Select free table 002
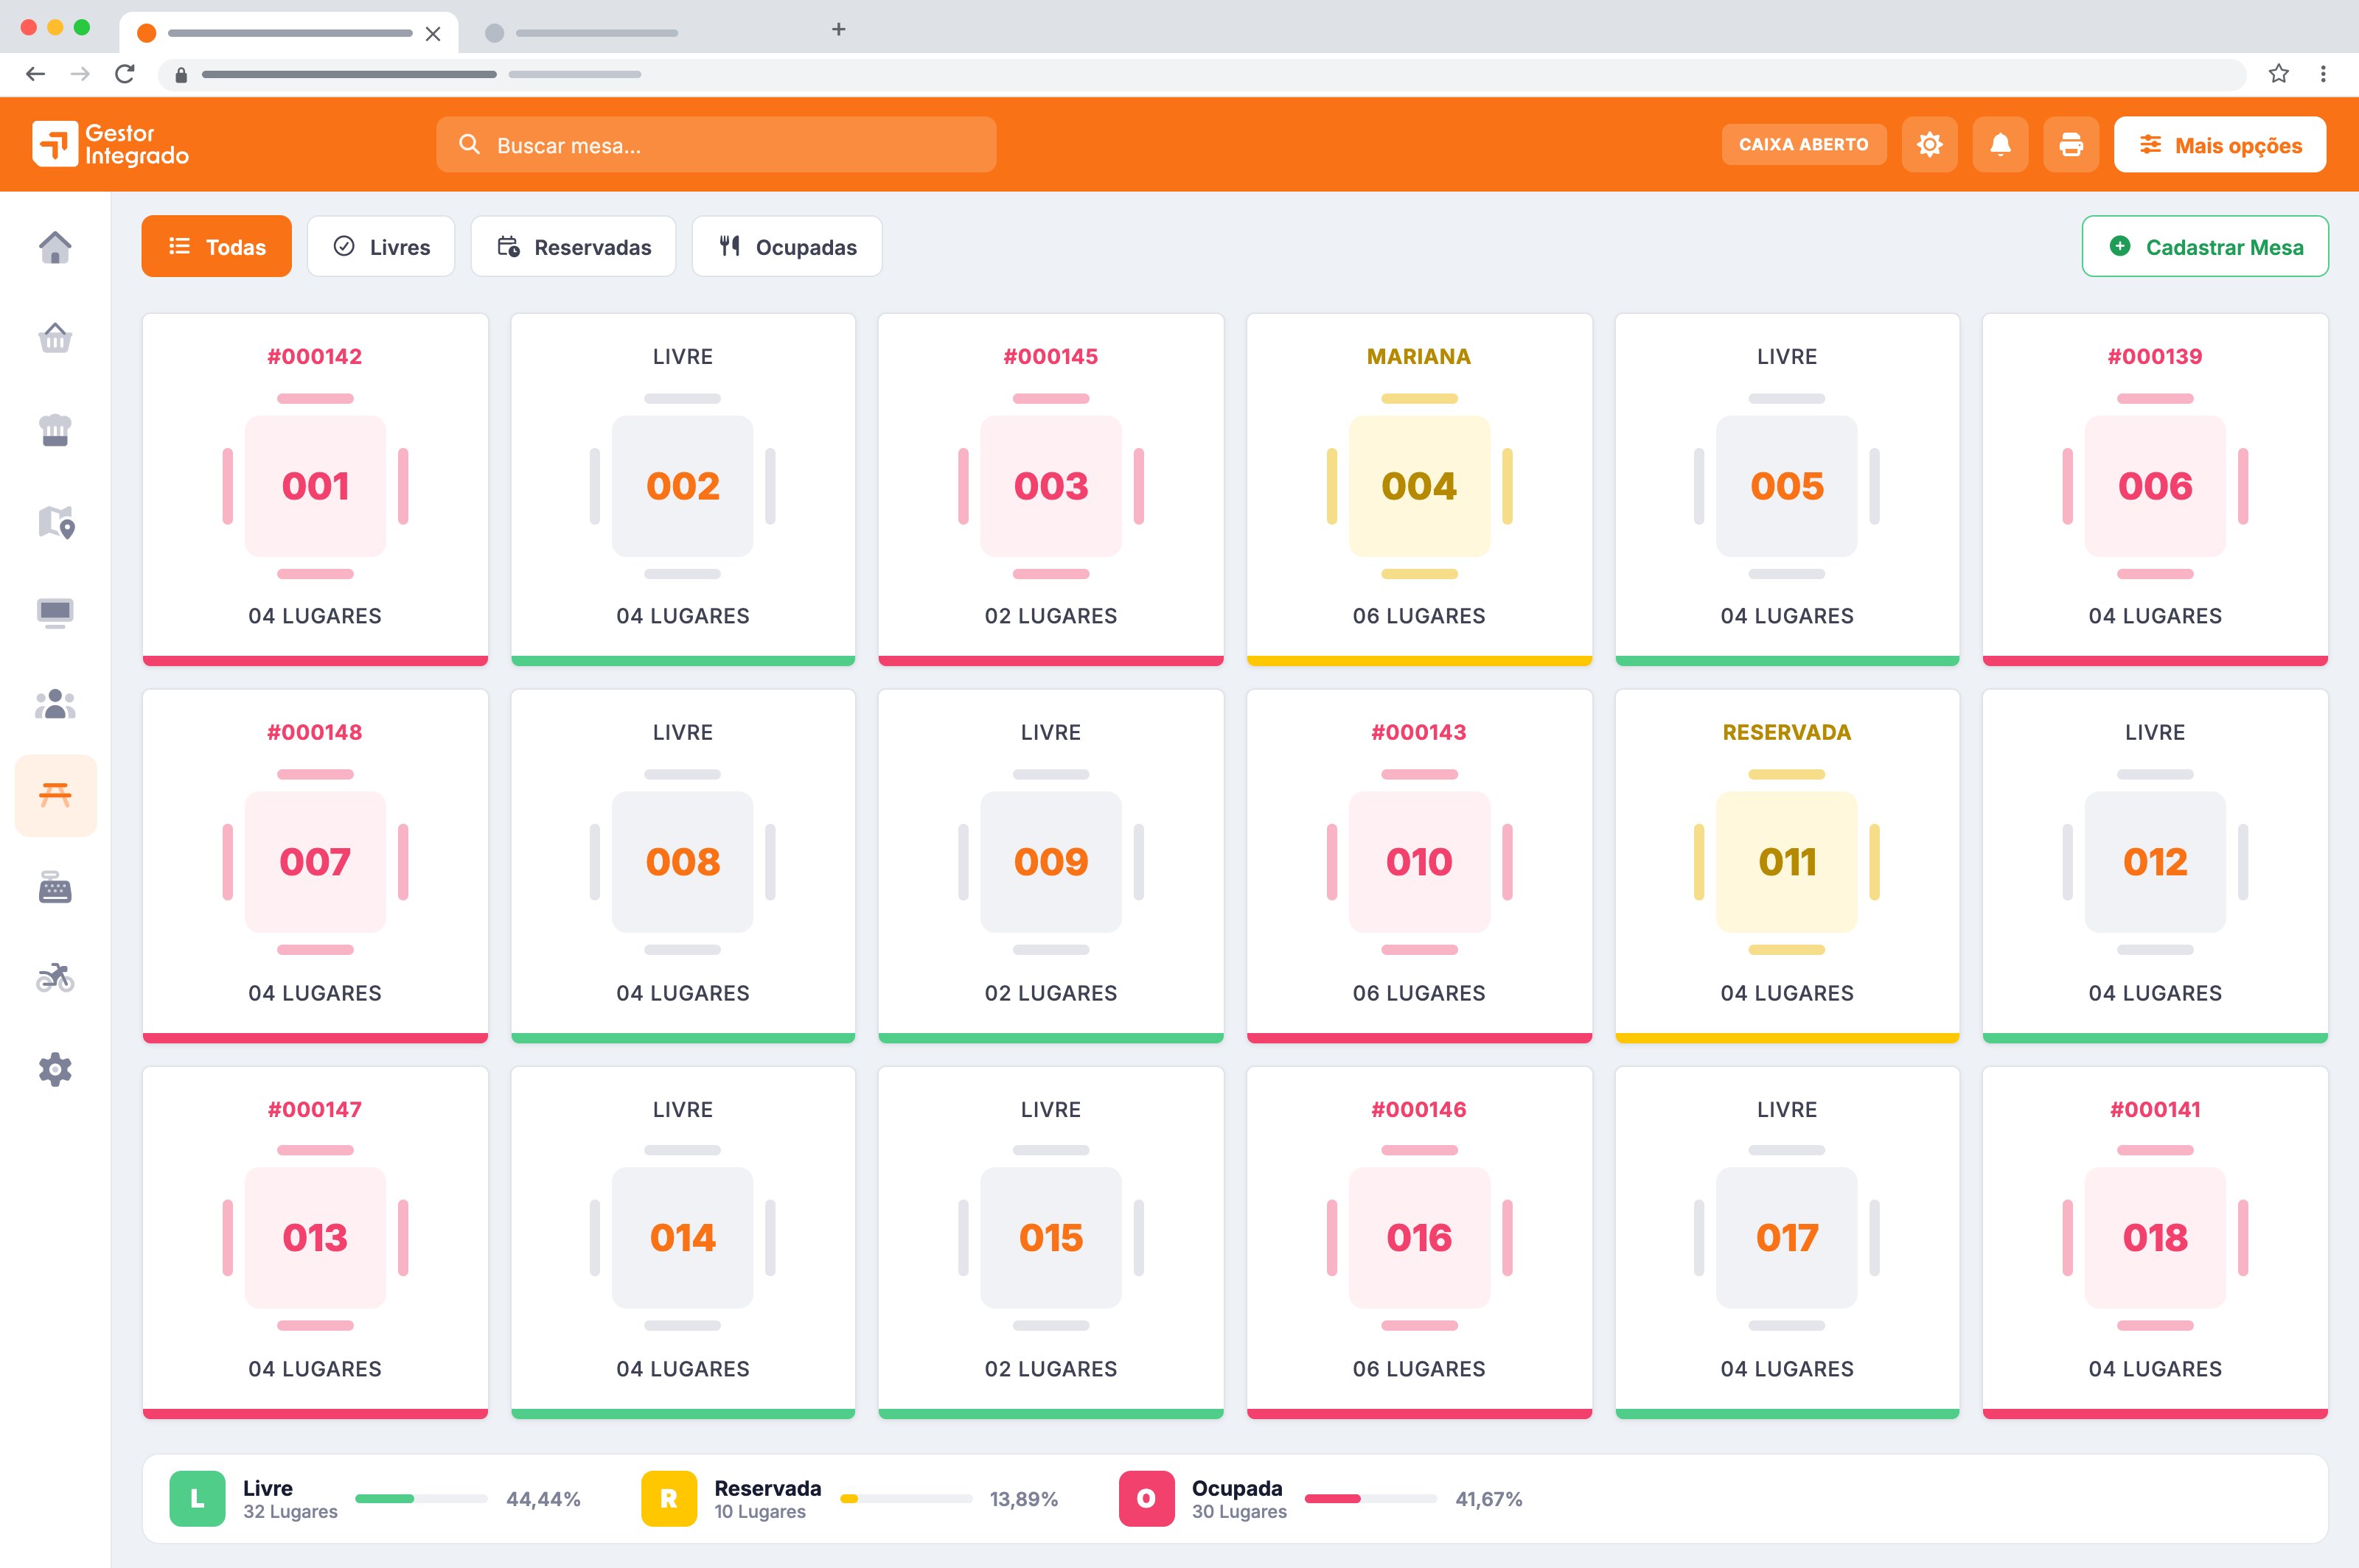 [683, 489]
